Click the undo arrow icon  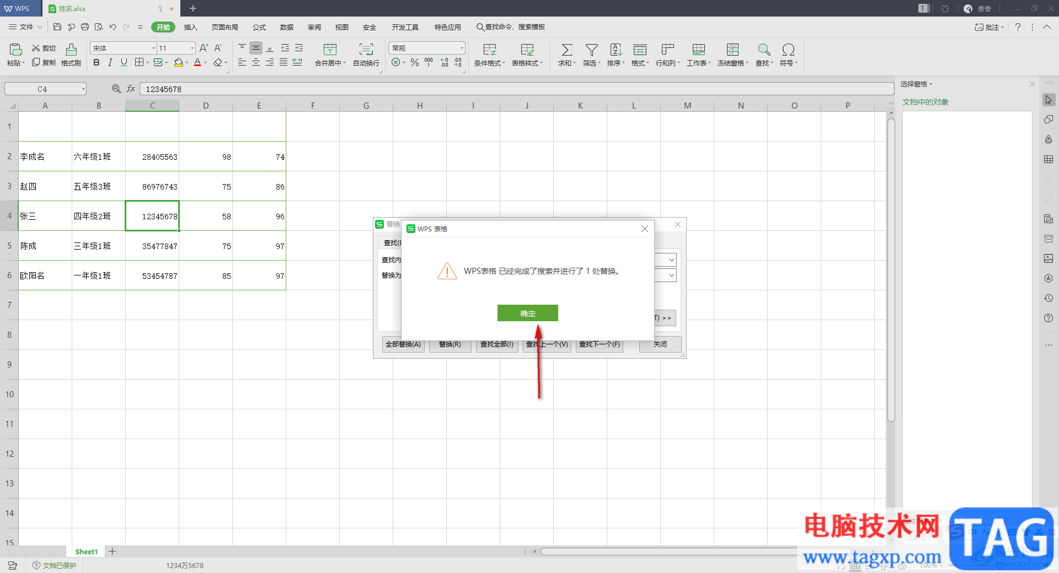click(113, 27)
